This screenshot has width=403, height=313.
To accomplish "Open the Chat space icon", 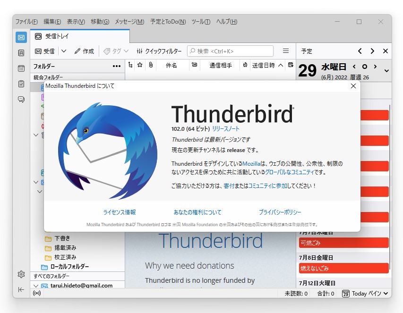I will [21, 98].
